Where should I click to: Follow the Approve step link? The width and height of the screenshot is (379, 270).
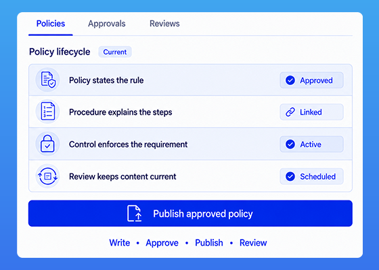tap(162, 243)
